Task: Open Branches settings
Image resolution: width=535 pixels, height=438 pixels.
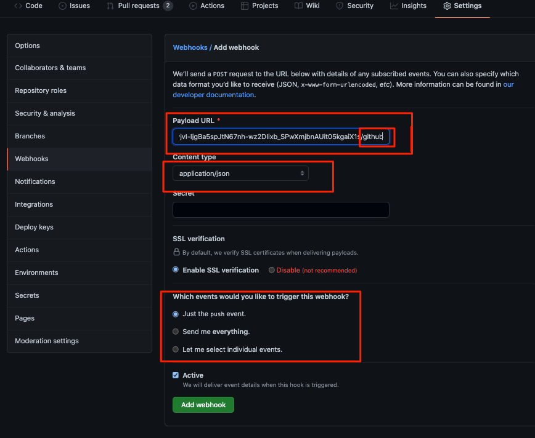Action: click(80, 136)
